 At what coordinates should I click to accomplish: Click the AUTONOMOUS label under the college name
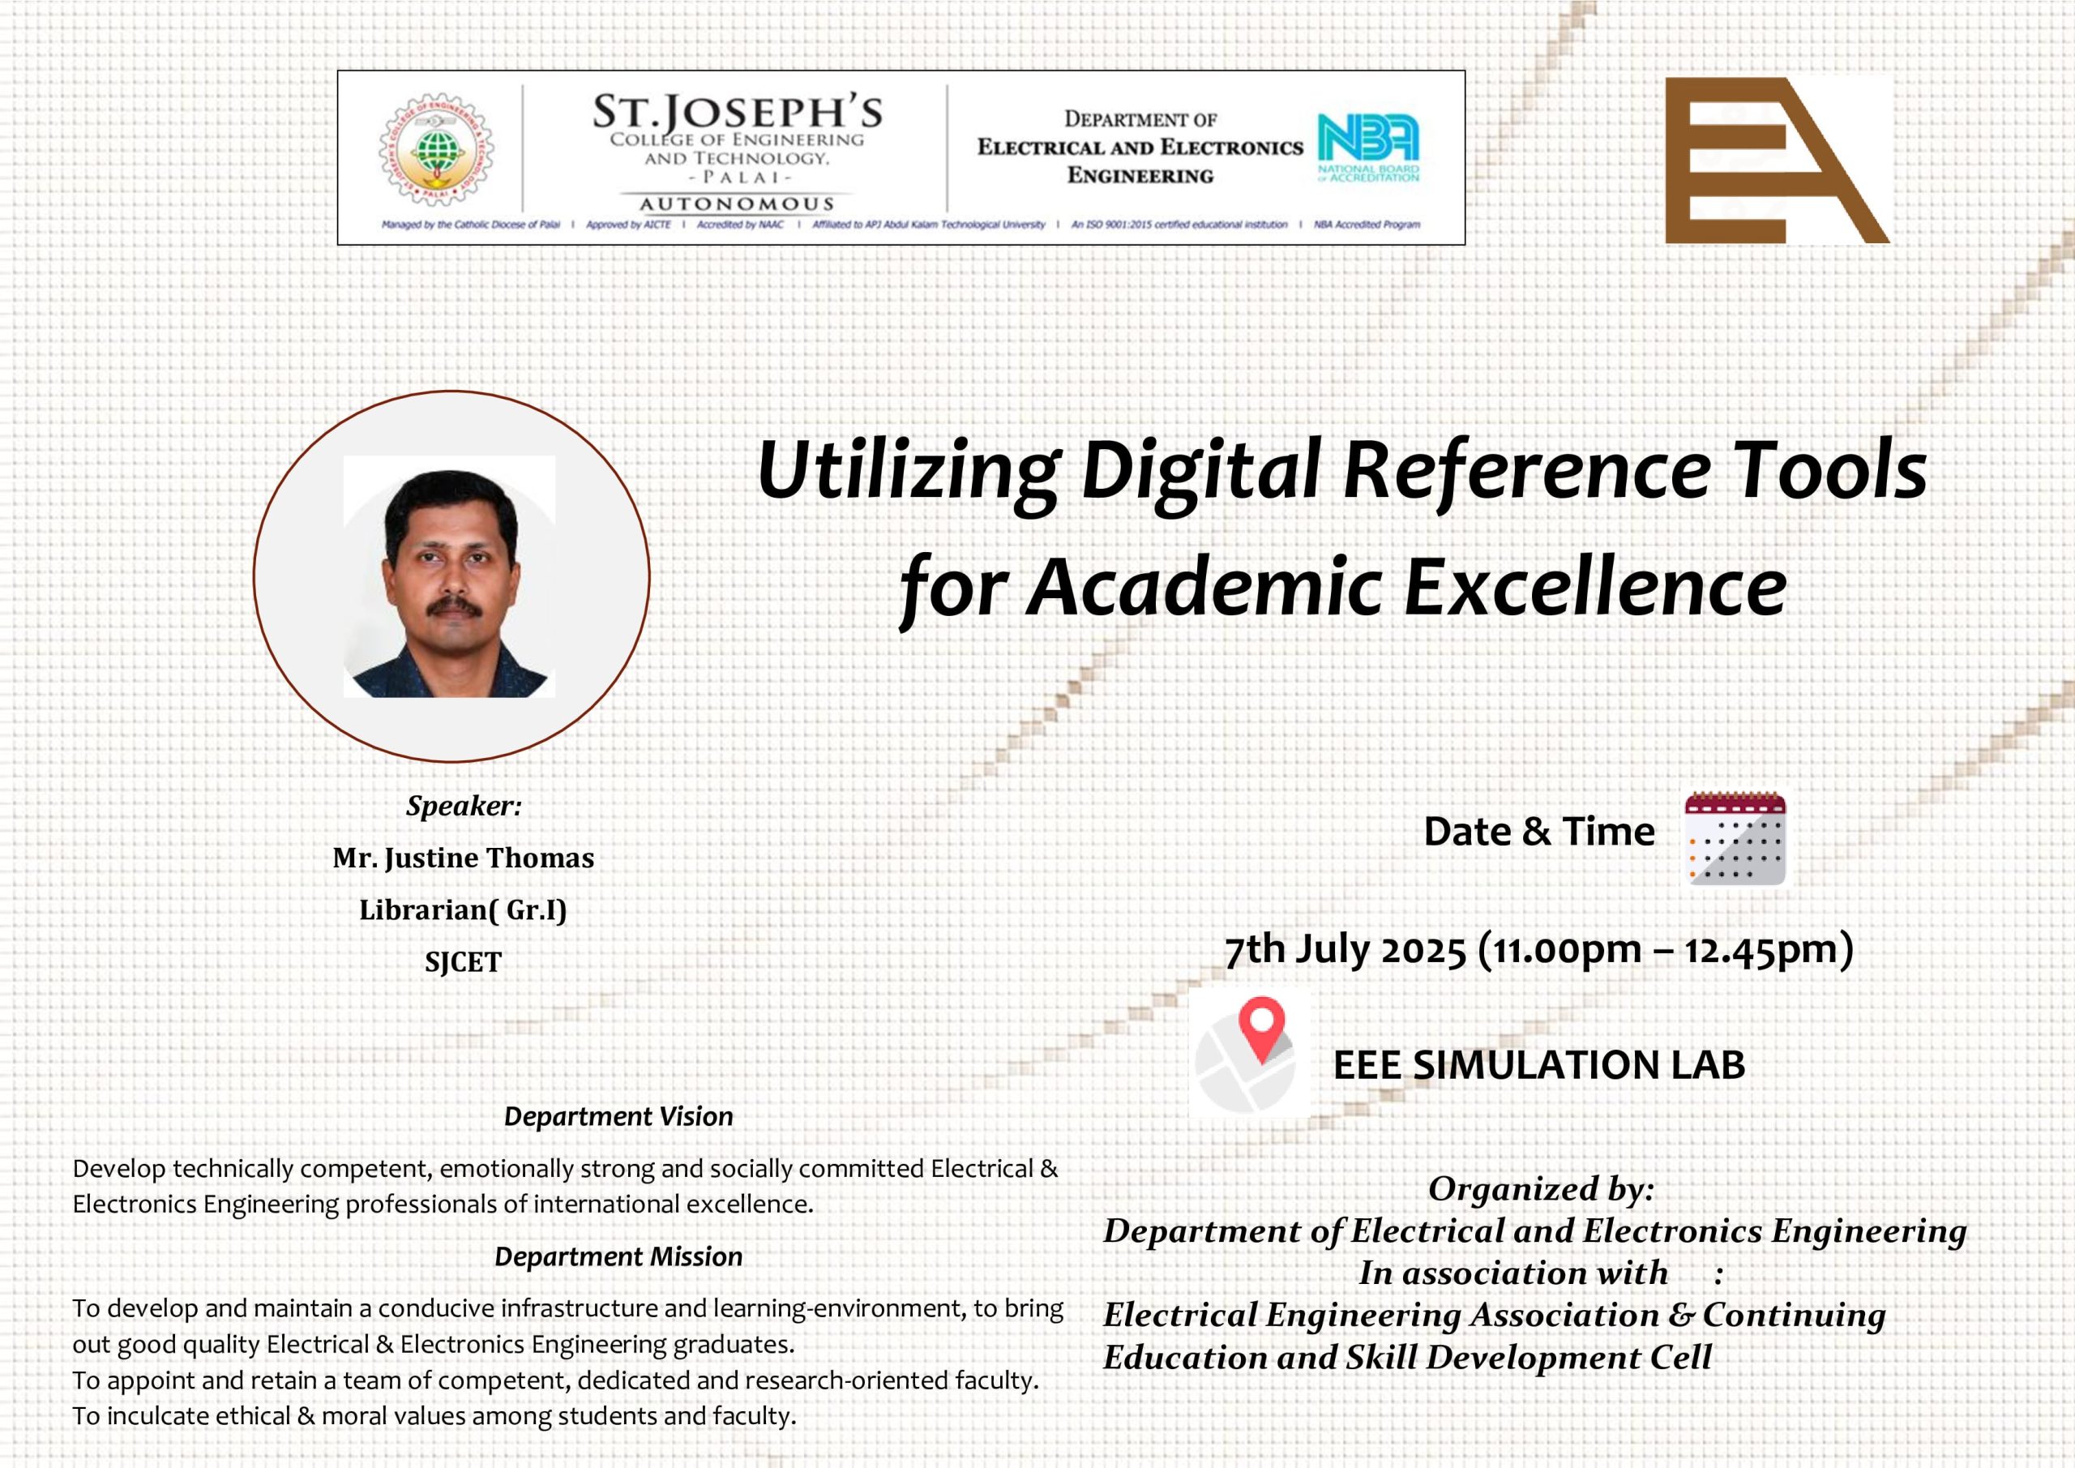[737, 204]
